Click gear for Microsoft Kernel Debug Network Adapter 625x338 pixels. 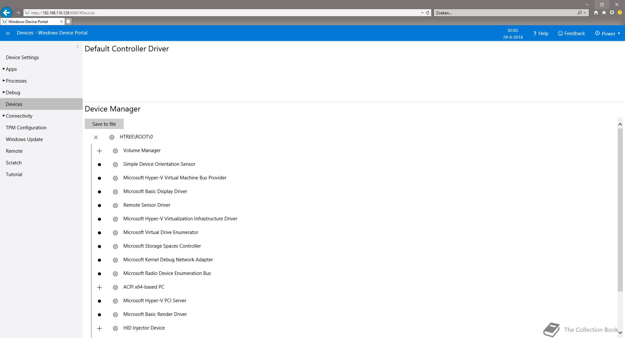(115, 260)
